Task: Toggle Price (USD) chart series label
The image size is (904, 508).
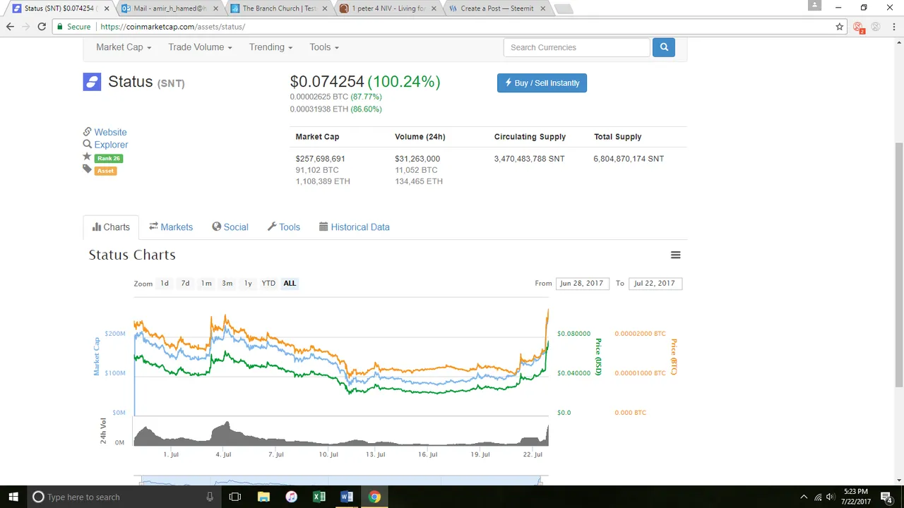Action: (x=597, y=357)
